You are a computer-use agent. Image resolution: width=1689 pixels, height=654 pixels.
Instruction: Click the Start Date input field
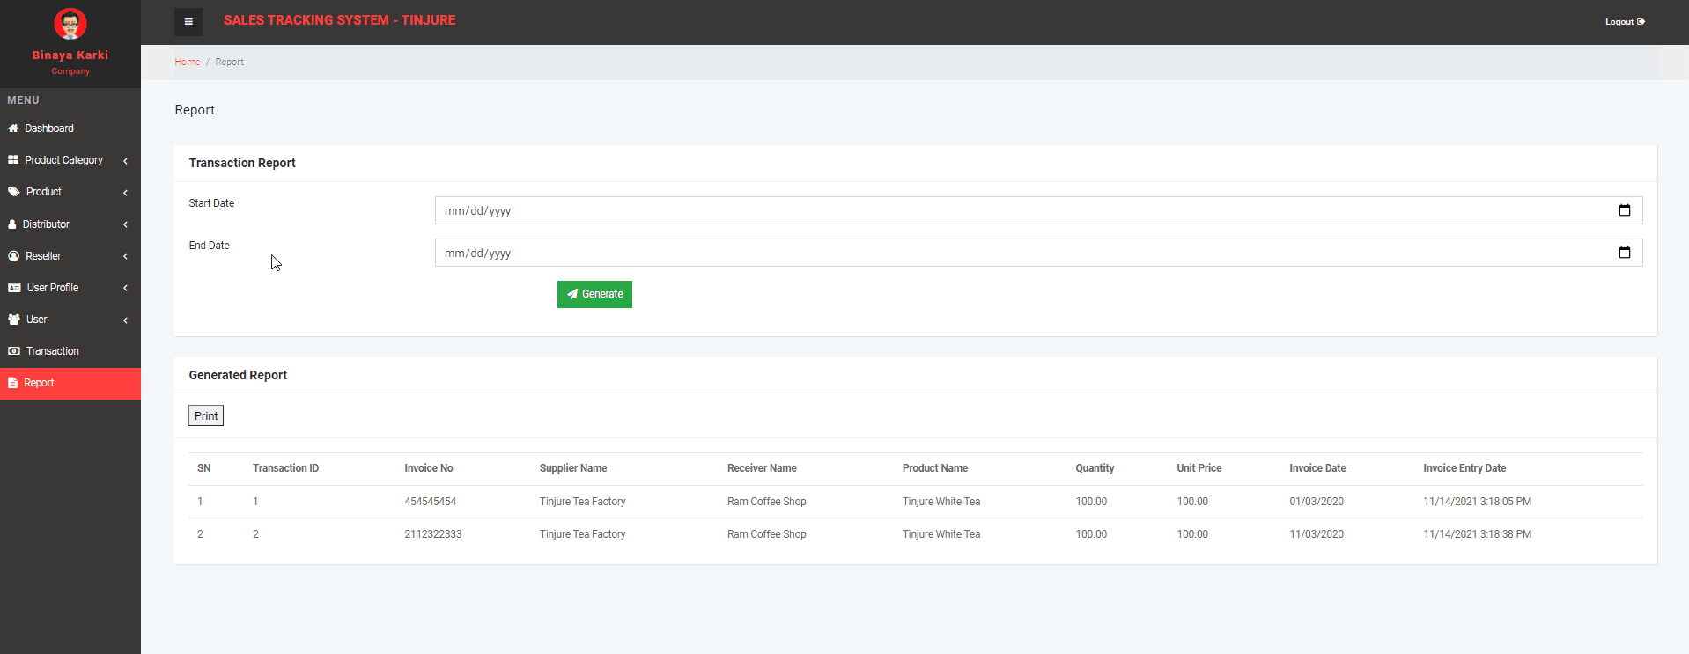(x=1038, y=210)
